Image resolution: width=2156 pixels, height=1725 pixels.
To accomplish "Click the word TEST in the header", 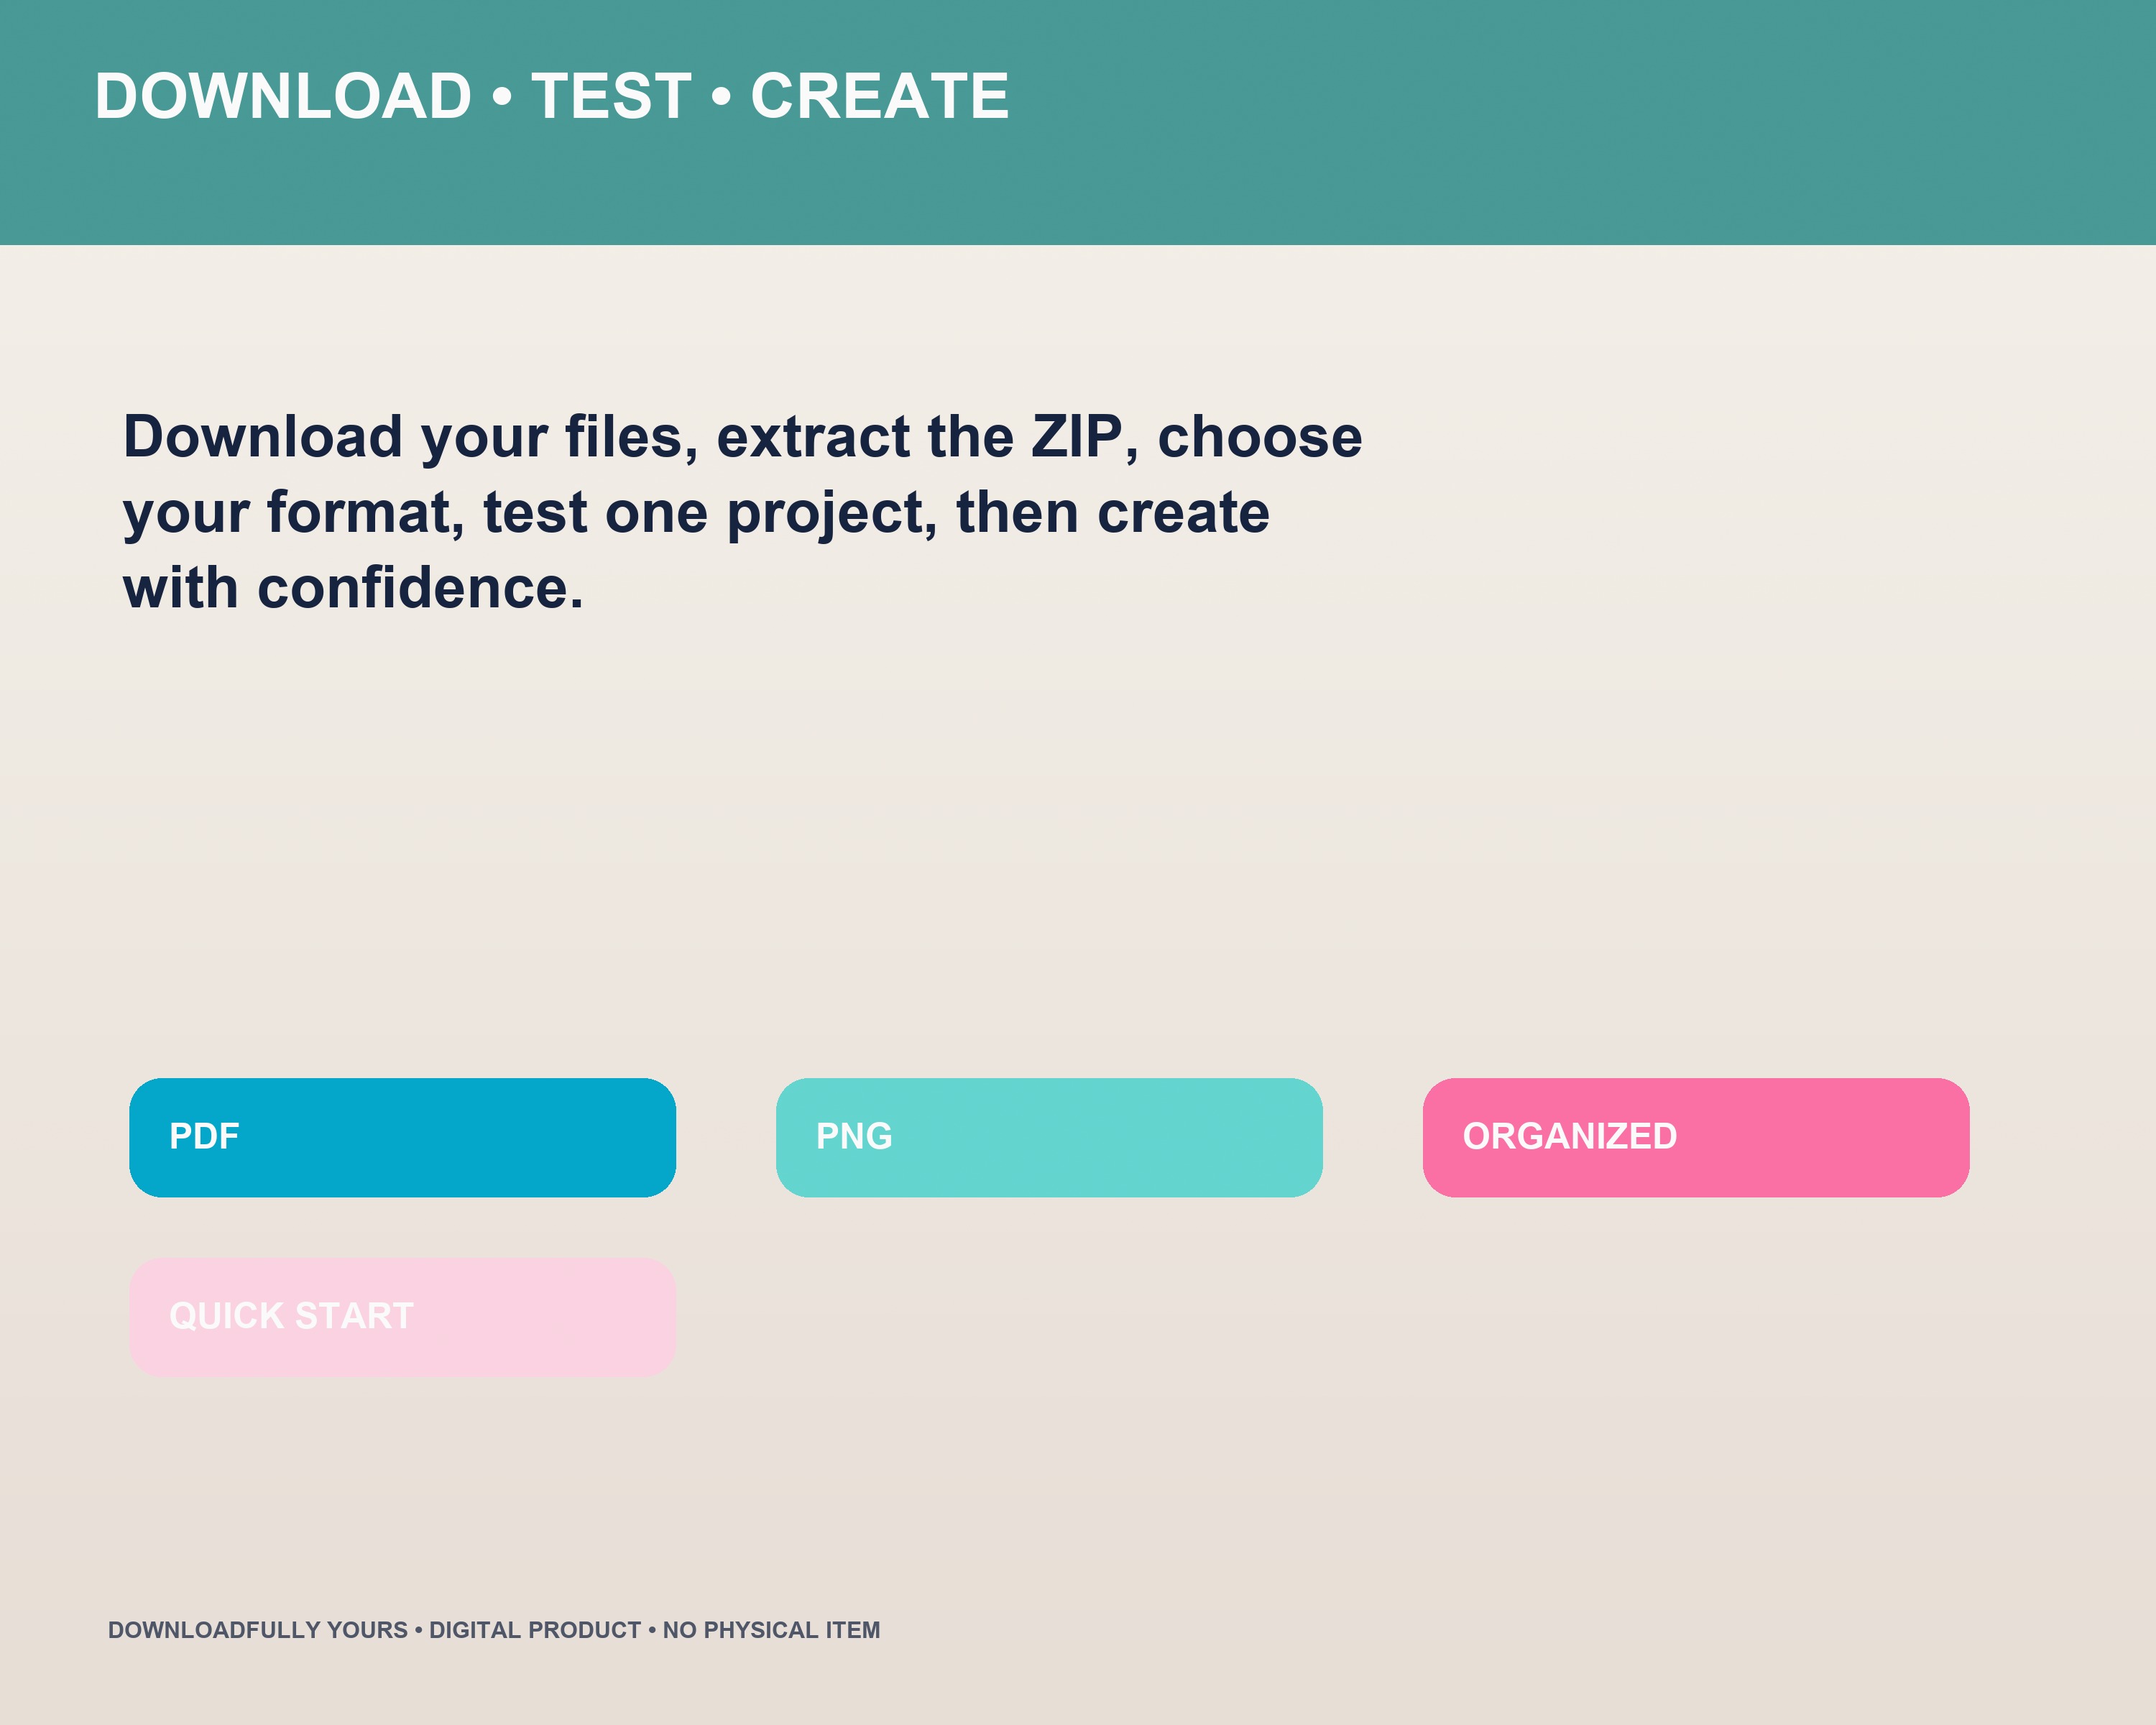I will point(611,96).
